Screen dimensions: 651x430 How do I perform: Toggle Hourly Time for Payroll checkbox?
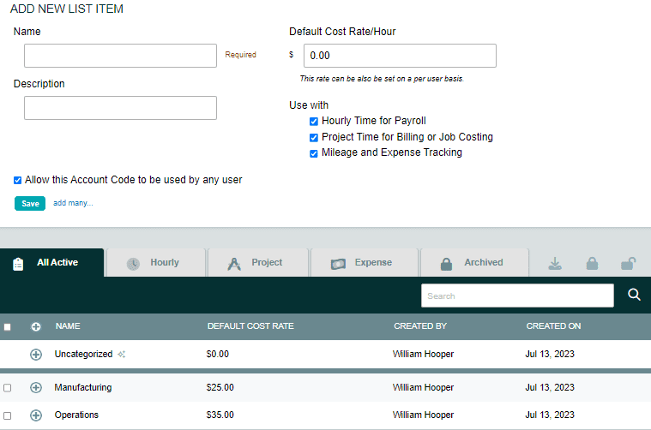click(x=314, y=121)
